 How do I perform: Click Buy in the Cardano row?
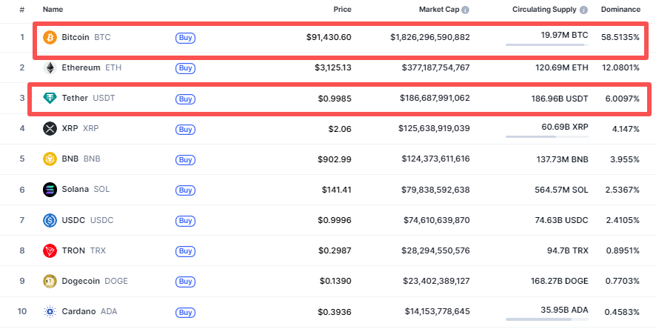pos(185,312)
